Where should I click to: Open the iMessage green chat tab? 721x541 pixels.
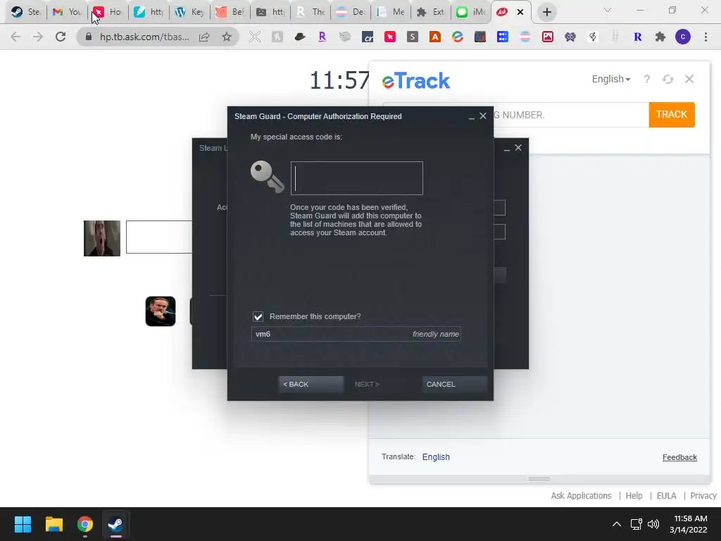pos(471,12)
